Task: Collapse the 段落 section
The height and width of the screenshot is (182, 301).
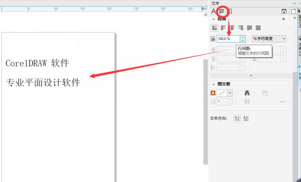Action: click(x=213, y=19)
